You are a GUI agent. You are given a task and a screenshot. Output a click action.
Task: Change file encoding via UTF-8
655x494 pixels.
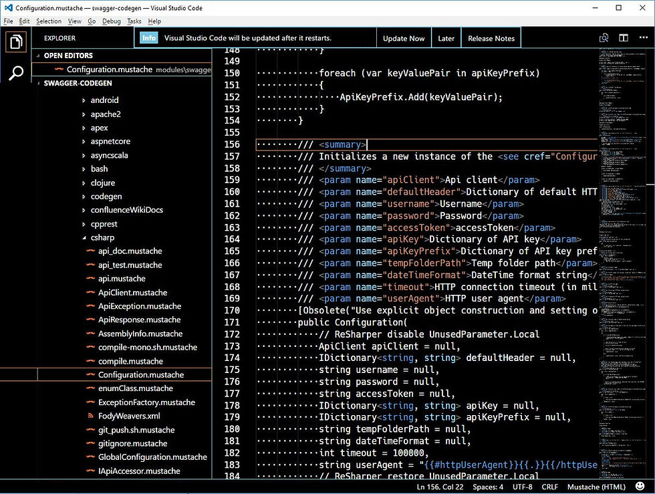tap(522, 487)
